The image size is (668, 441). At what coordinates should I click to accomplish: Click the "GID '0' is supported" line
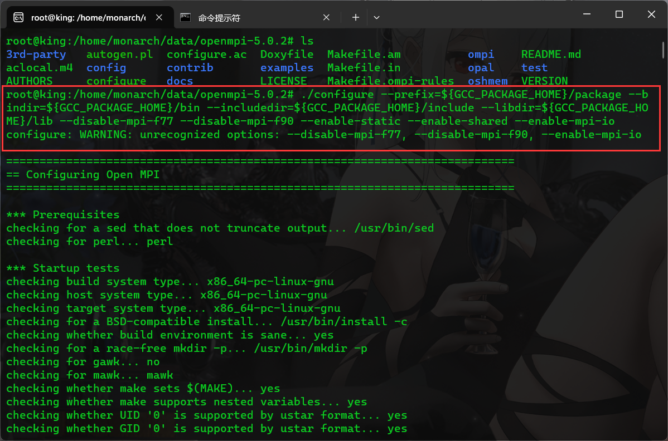tap(206, 428)
